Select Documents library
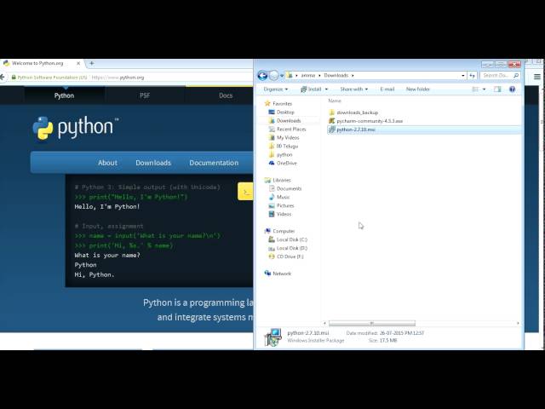The height and width of the screenshot is (409, 545). (x=285, y=188)
